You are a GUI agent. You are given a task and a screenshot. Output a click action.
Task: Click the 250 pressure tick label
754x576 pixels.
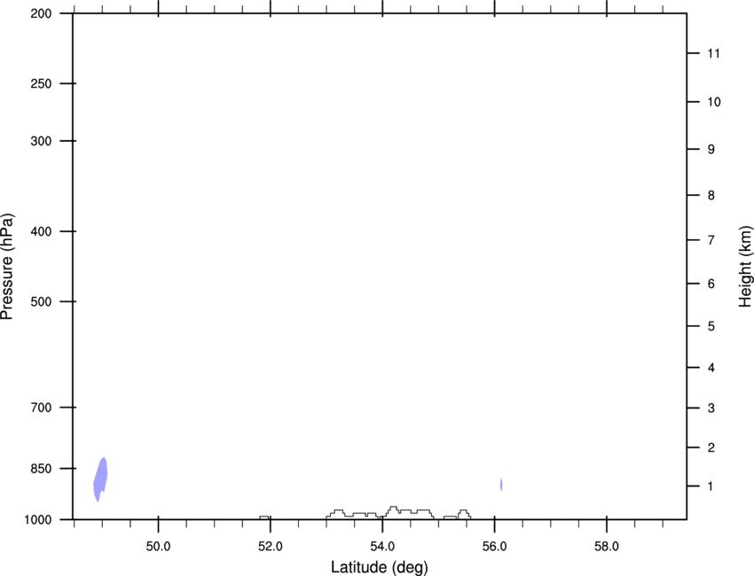pos(41,83)
